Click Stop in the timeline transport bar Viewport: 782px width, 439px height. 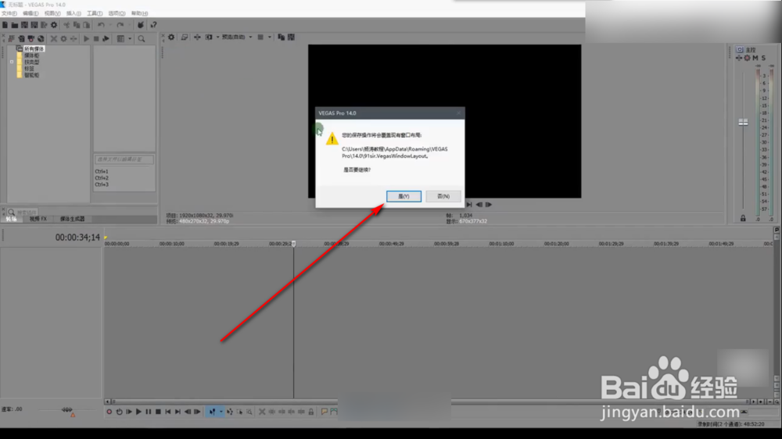point(158,412)
